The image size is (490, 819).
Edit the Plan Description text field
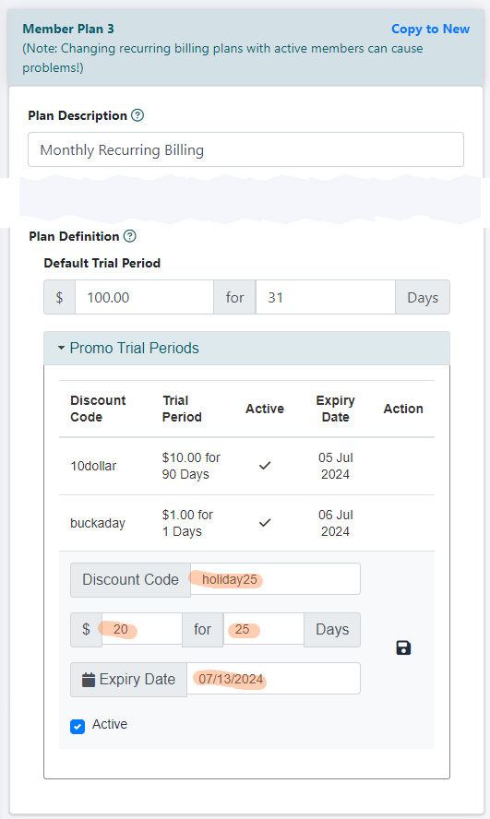click(245, 150)
